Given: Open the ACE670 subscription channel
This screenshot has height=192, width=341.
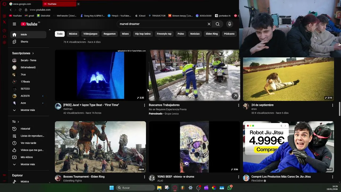Looking at the screenshot, I should (x=28, y=96).
